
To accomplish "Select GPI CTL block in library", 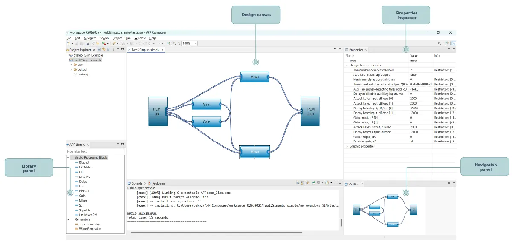I will tap(84, 191).
